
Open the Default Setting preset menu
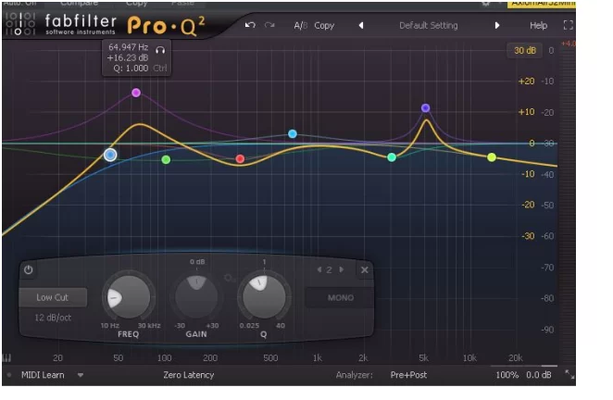pyautogui.click(x=429, y=25)
